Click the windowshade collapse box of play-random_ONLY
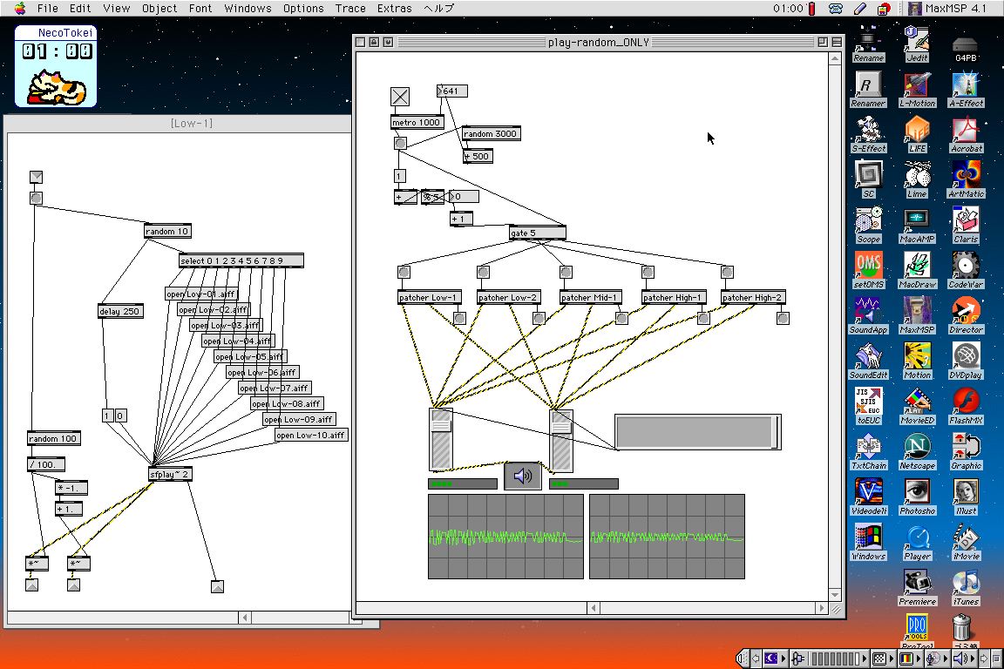The image size is (1004, 669). (837, 43)
